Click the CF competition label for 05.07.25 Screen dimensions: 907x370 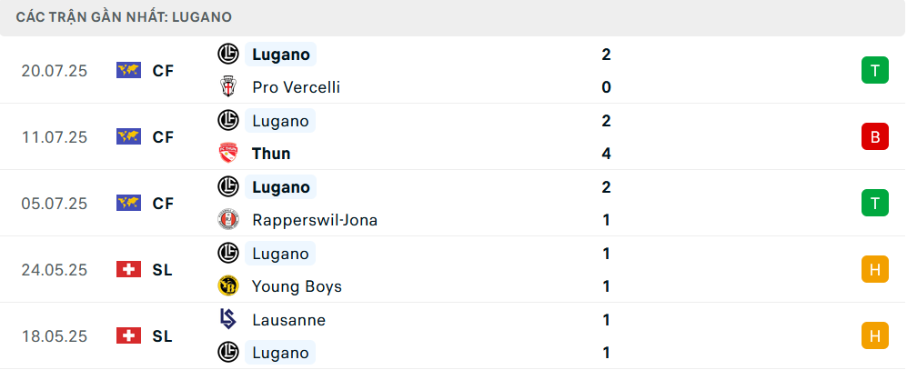[x=163, y=204]
